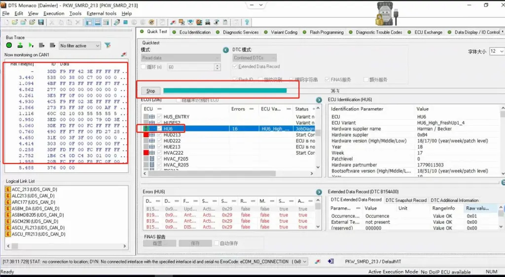
Task: Click the loop interval field showing 60
Action: tap(191, 67)
